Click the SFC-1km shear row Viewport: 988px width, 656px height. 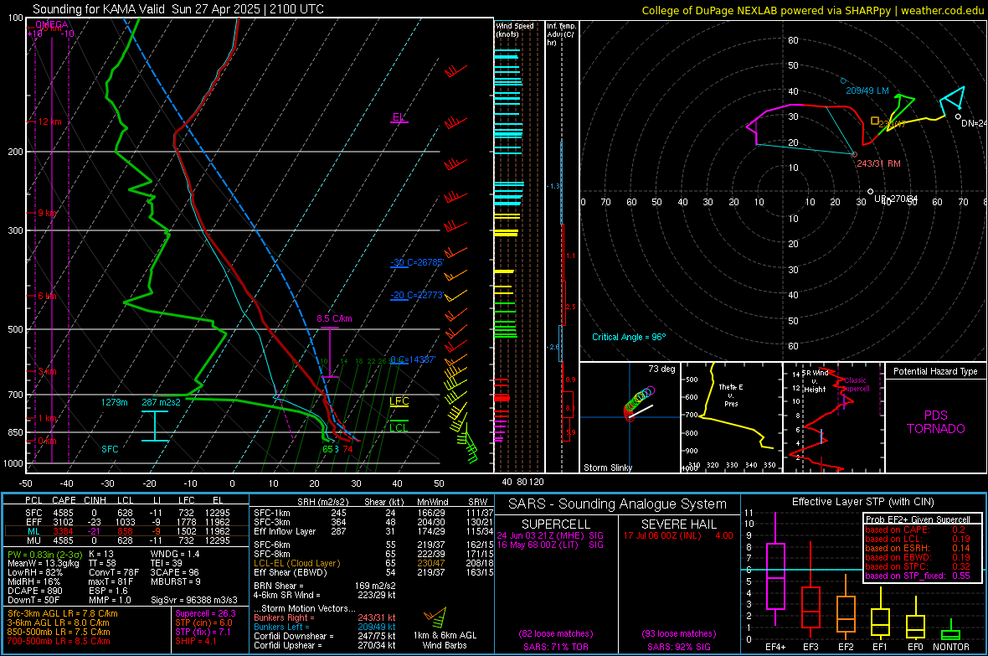point(373,514)
